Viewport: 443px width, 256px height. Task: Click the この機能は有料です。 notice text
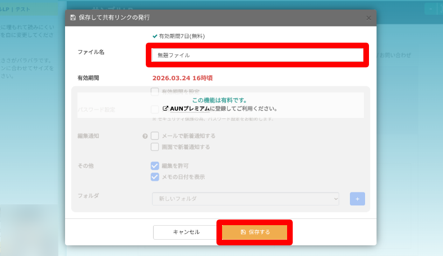click(x=220, y=100)
